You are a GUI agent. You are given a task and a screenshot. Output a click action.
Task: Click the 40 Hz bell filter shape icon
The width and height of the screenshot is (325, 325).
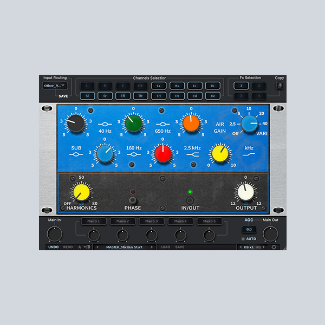click(105, 124)
